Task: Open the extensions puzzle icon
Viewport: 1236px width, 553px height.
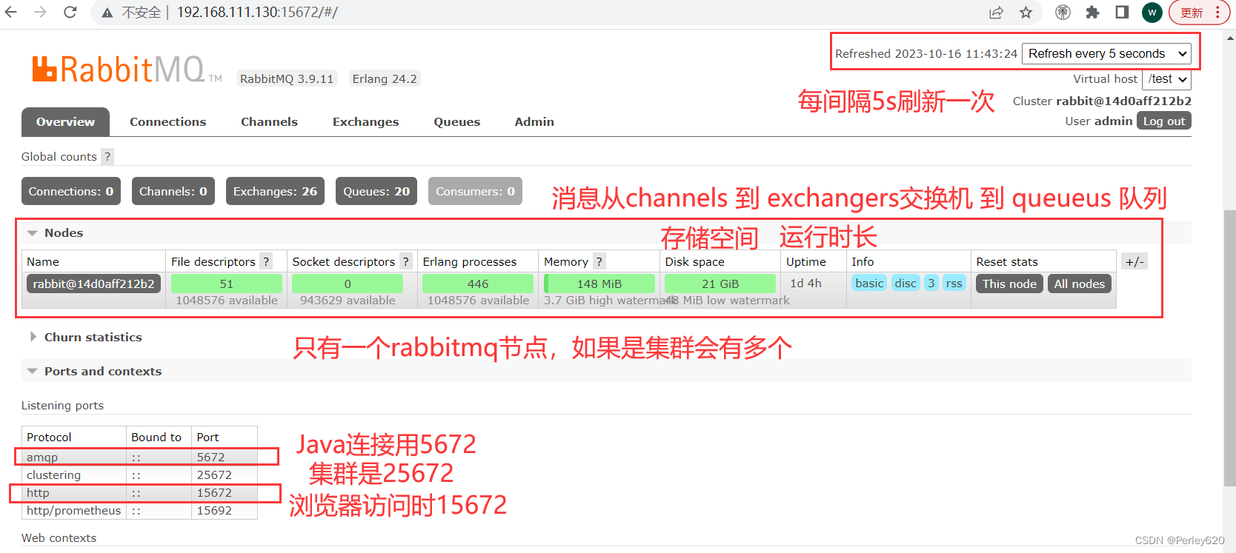Action: (x=1092, y=12)
